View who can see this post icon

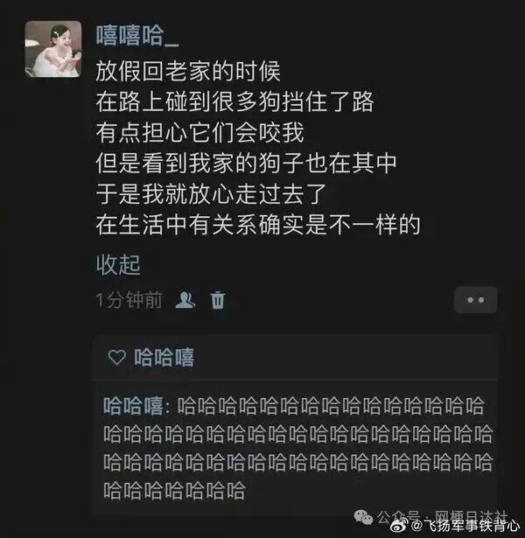click(x=185, y=300)
